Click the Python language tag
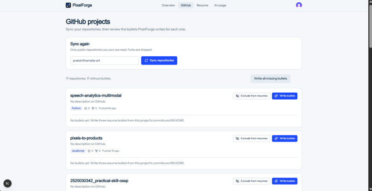372x191 pixels. coord(77,108)
